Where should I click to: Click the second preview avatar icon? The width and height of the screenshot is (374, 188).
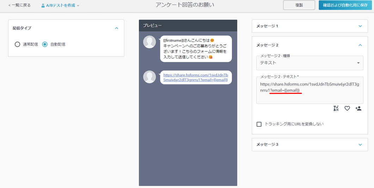149,77
